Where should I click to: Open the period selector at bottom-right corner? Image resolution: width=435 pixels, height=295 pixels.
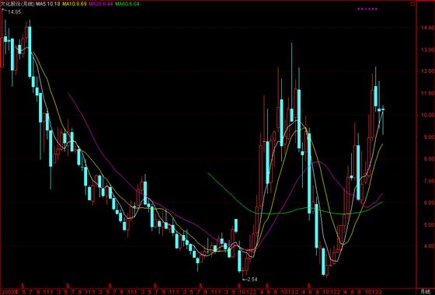425,291
